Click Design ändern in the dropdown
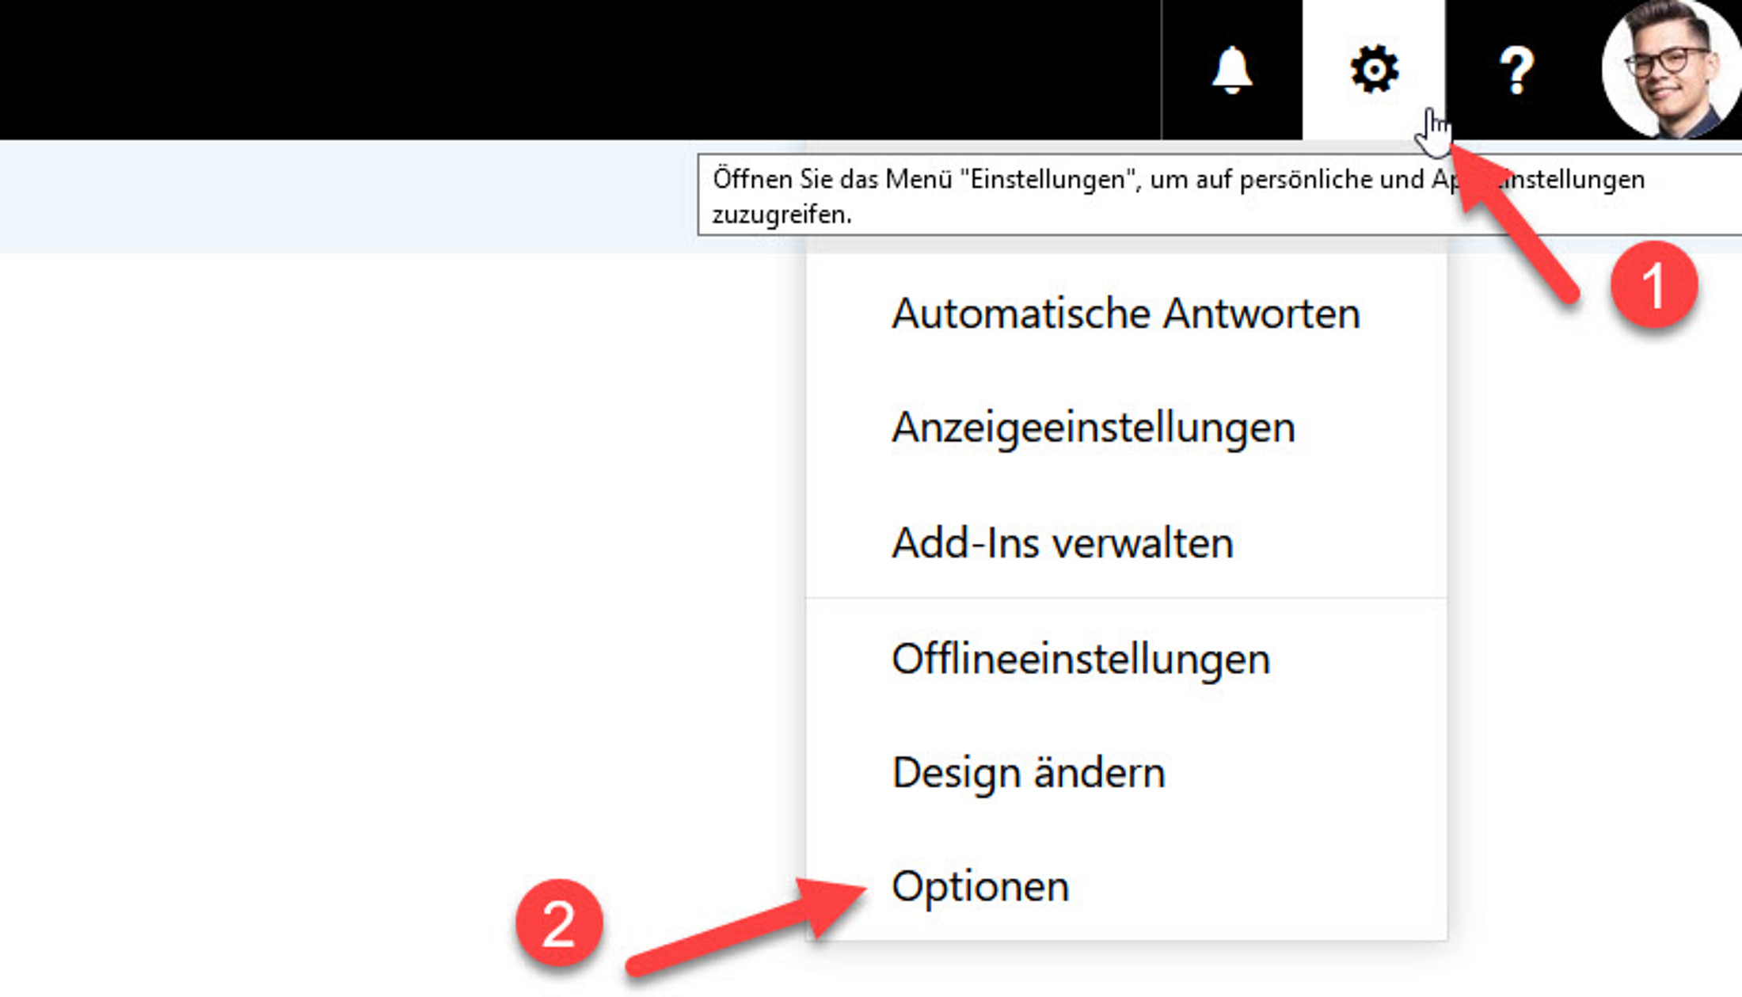 1028,773
